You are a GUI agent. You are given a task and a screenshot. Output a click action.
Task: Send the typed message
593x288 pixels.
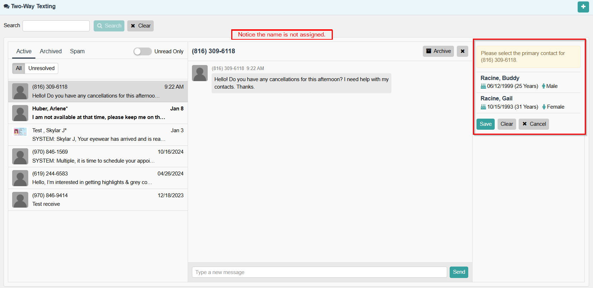click(459, 272)
